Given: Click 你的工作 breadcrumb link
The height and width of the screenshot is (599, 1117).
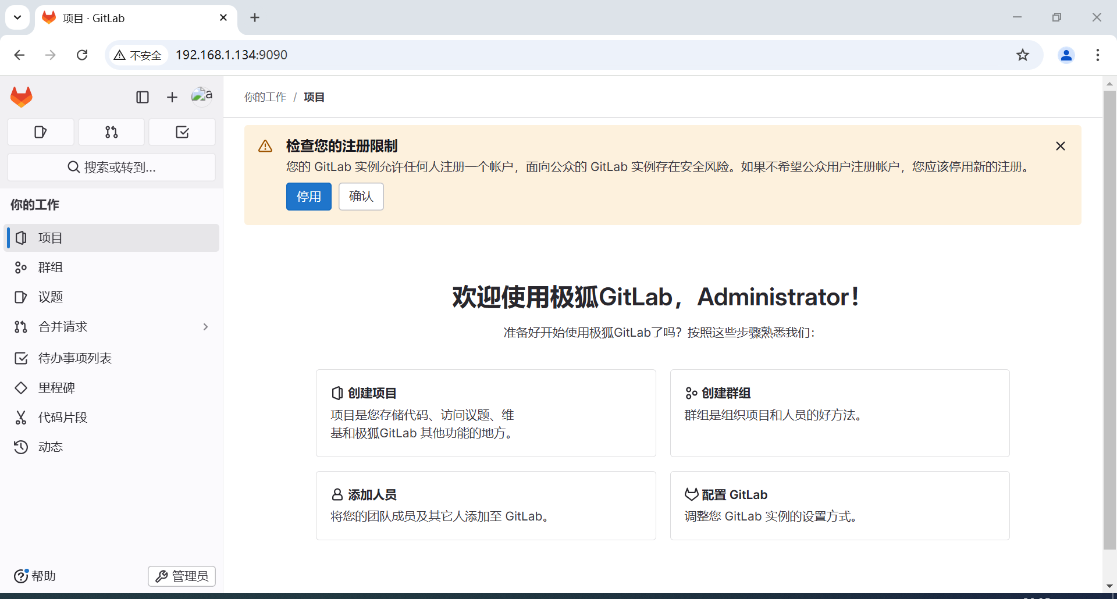Looking at the screenshot, I should [265, 97].
